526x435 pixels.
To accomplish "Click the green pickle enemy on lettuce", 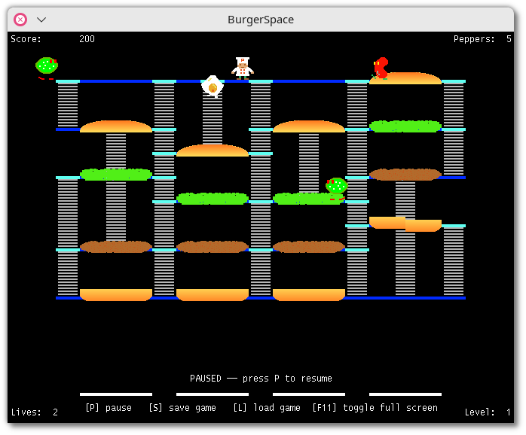I will point(336,189).
